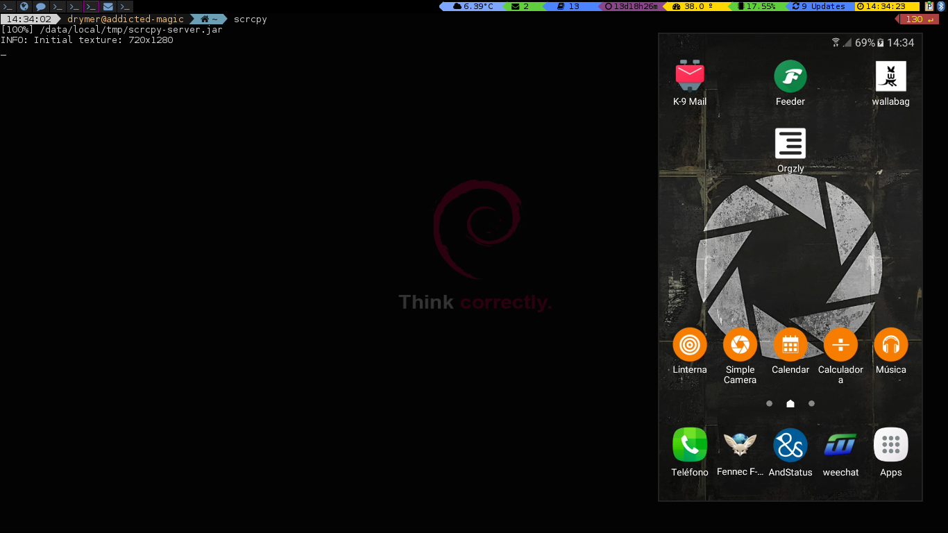Screen dimensions: 948x533
Task: Open the clipboard manager tray icon
Action: coord(929,6)
